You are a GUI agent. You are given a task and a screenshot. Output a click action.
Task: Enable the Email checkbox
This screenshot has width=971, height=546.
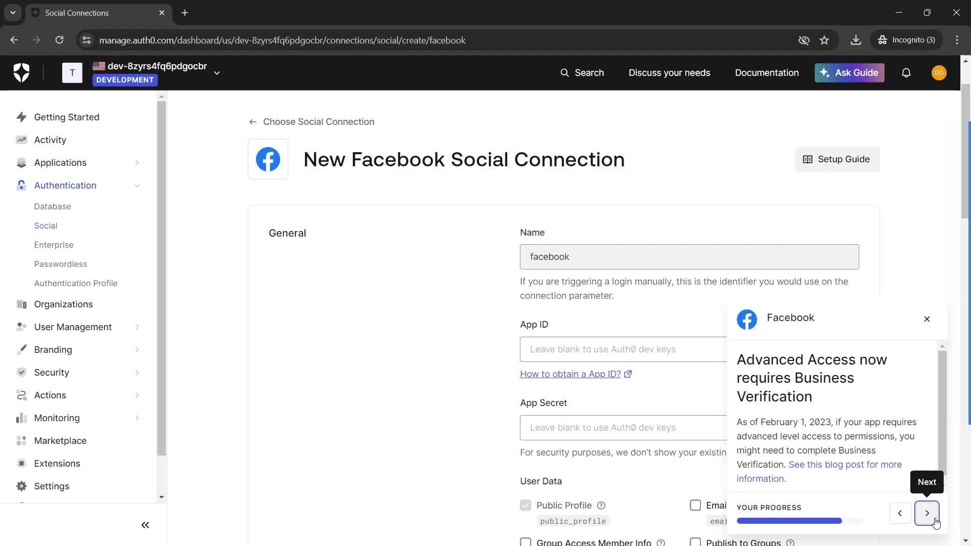pyautogui.click(x=695, y=506)
